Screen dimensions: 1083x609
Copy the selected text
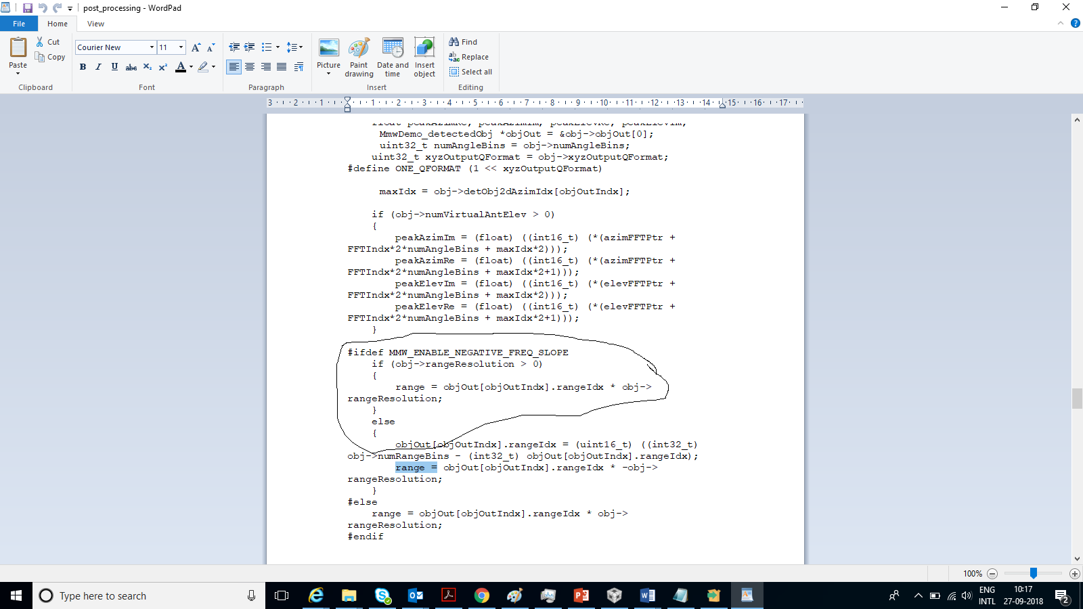point(50,57)
